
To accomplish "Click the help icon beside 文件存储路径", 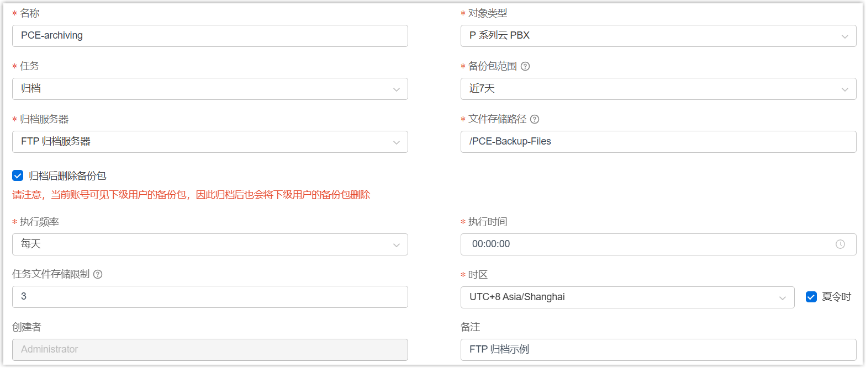I will coord(534,119).
